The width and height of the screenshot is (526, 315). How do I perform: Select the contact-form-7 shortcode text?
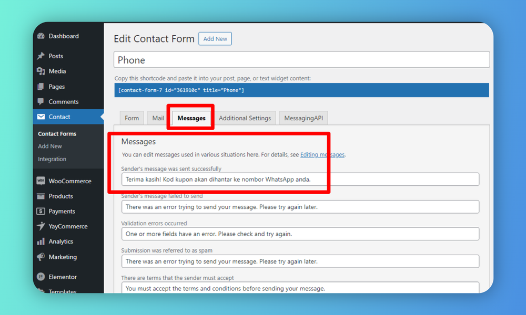click(x=181, y=90)
